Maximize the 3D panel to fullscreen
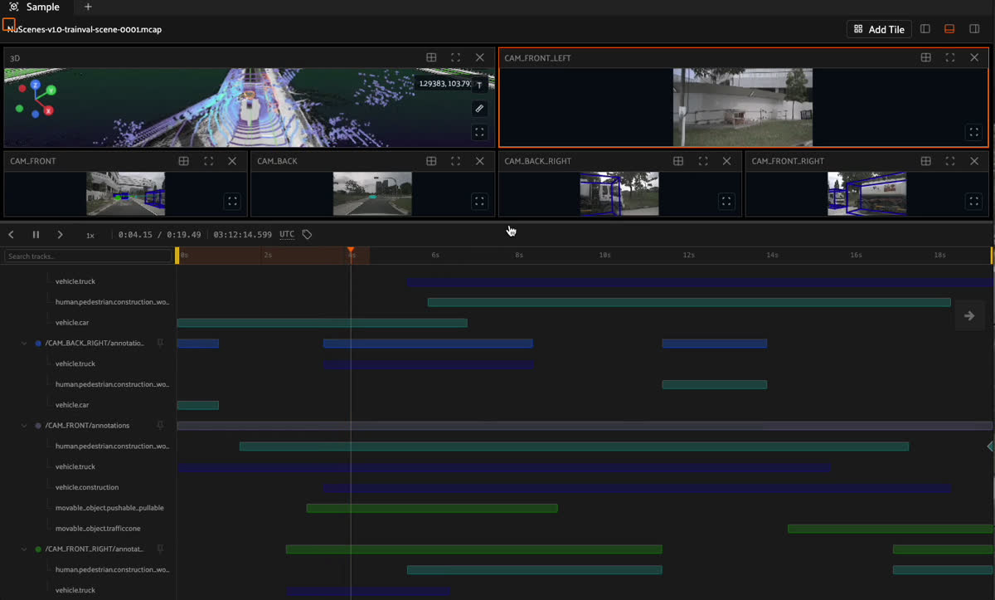 coord(455,58)
